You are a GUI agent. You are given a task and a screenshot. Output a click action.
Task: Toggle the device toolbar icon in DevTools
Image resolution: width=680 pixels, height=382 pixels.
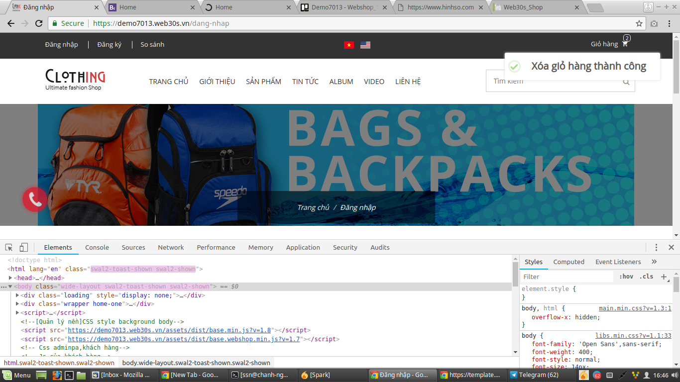click(x=24, y=247)
